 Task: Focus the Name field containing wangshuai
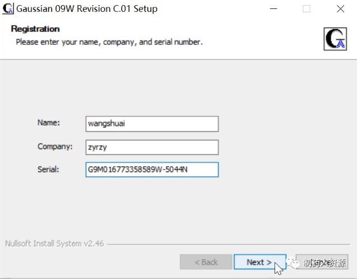click(152, 124)
